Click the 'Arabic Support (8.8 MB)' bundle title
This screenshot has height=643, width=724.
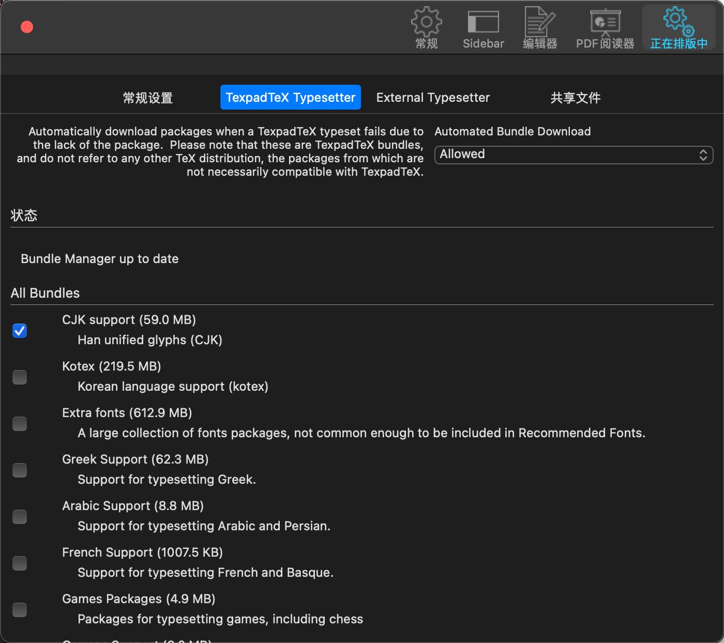pos(133,506)
